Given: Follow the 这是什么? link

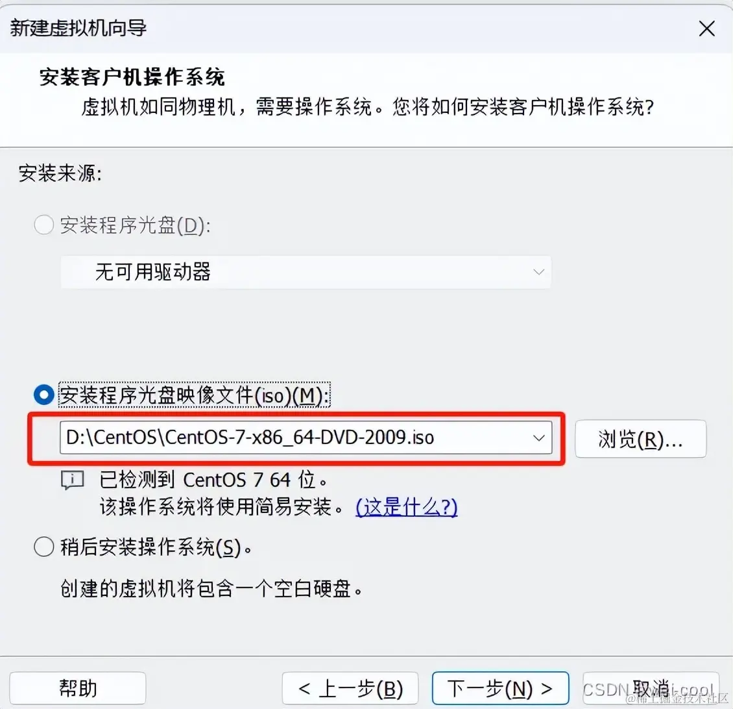Looking at the screenshot, I should point(406,507).
